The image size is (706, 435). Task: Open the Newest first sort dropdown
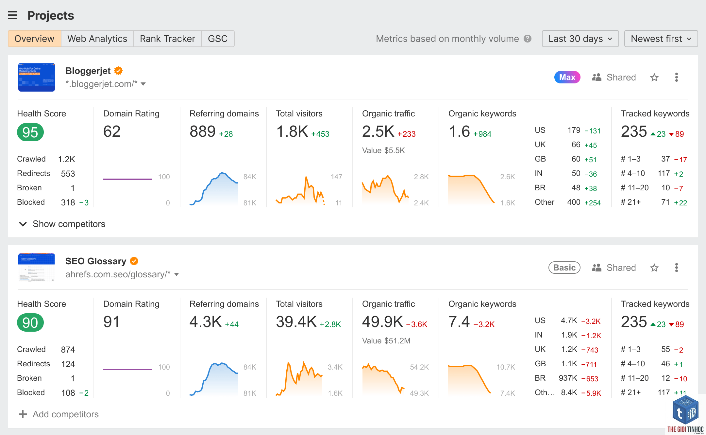661,39
